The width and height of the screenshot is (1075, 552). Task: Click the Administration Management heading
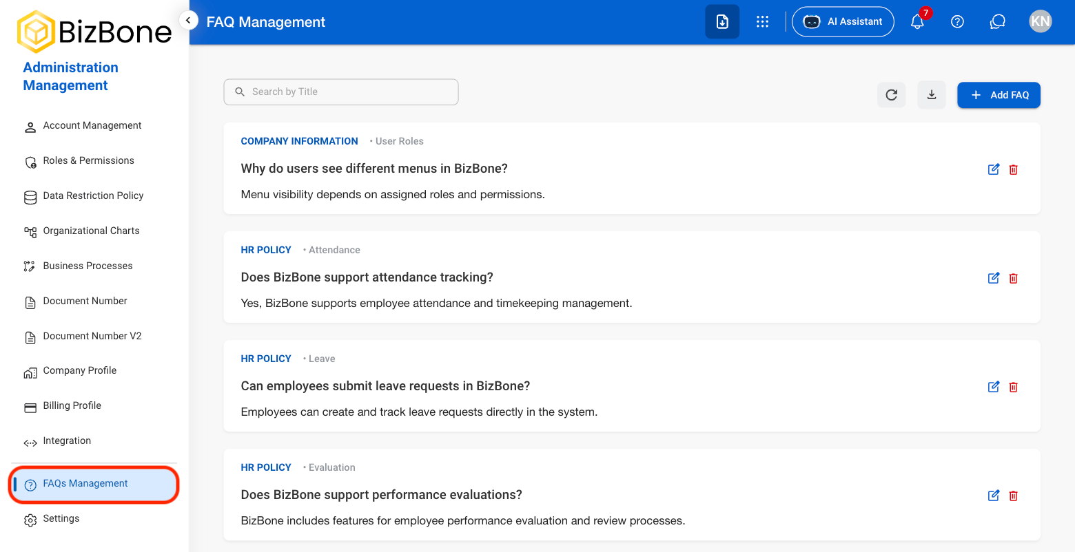(70, 76)
